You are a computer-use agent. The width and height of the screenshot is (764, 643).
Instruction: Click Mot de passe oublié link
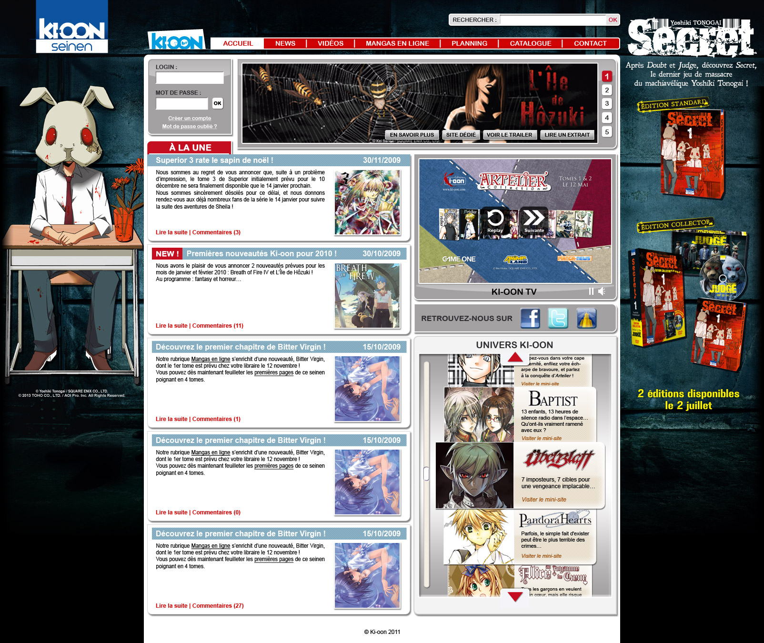click(190, 126)
